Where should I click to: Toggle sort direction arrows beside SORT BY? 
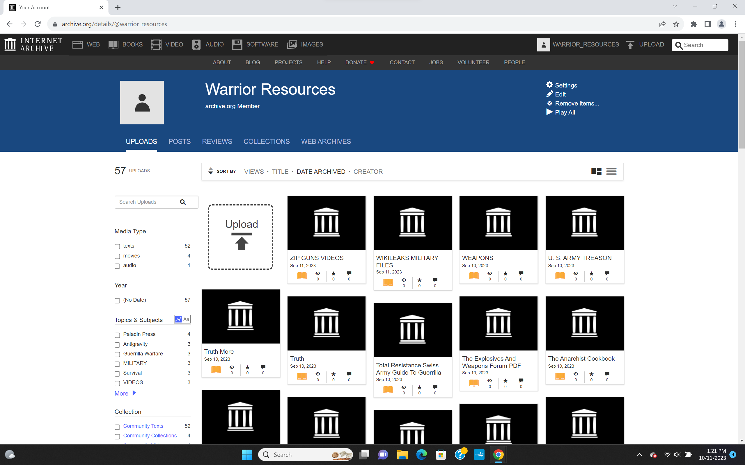[211, 171]
